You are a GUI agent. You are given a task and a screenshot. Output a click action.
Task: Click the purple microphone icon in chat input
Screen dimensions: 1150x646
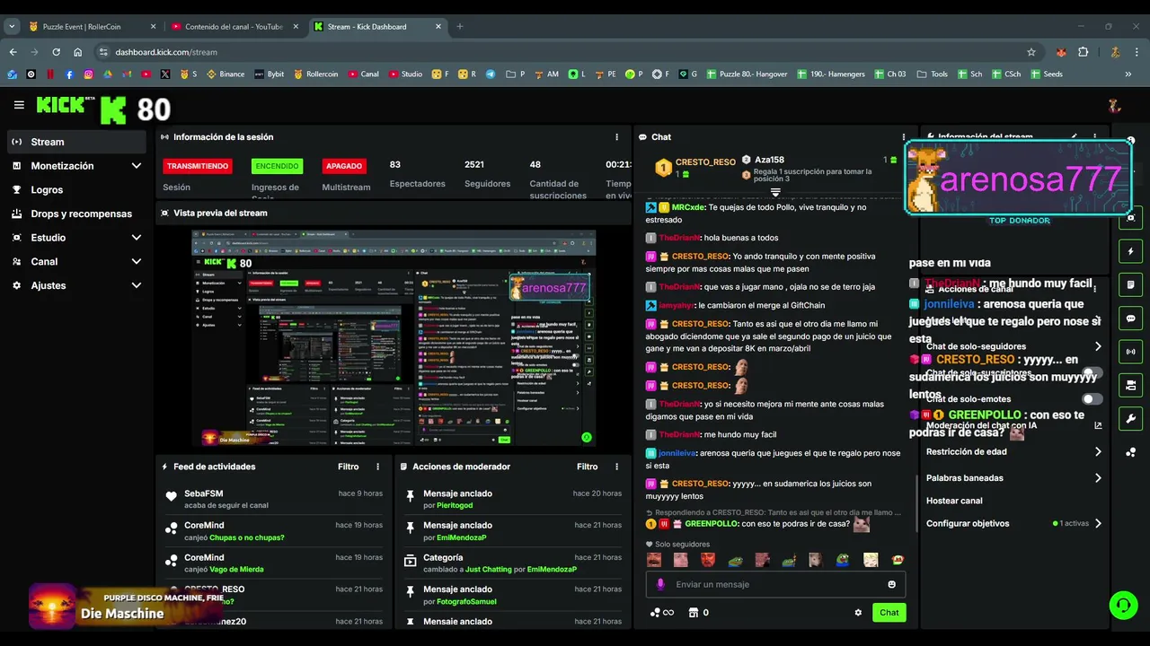click(660, 584)
